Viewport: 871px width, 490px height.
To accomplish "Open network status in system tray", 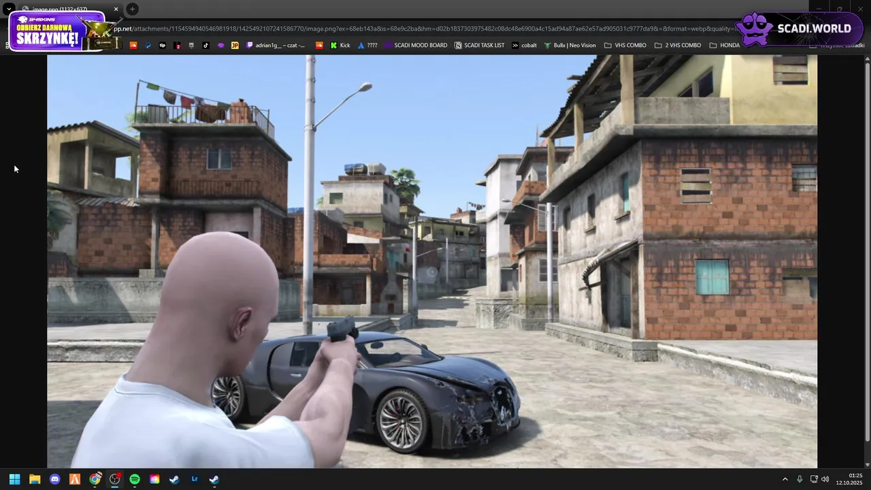I will (x=813, y=479).
